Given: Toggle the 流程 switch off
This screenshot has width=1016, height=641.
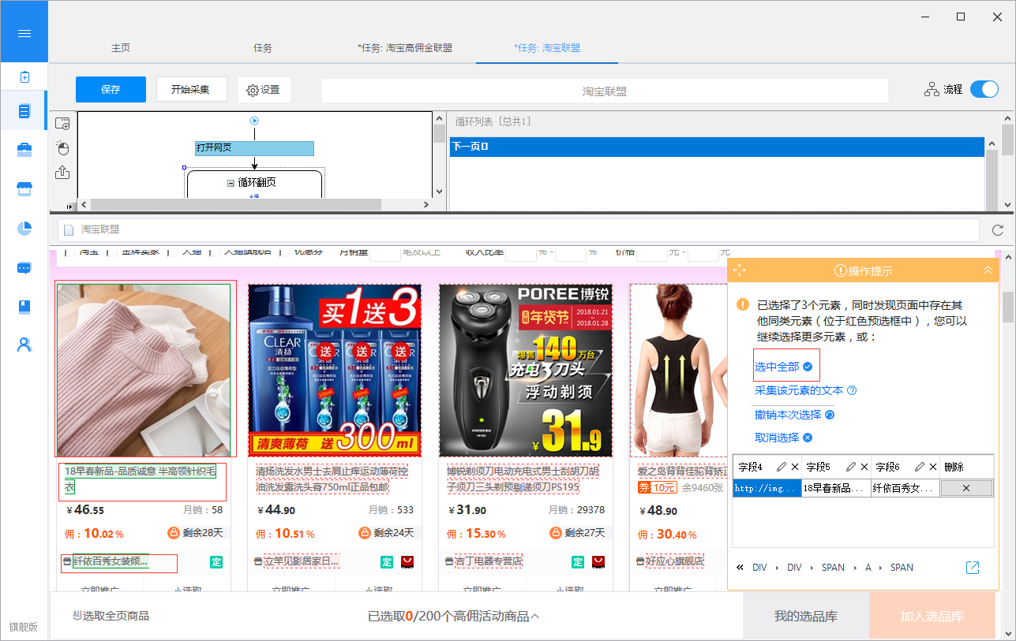Looking at the screenshot, I should 984,89.
